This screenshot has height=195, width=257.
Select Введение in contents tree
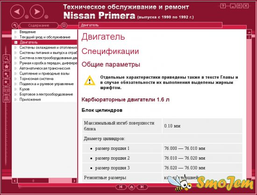[x=28, y=32]
